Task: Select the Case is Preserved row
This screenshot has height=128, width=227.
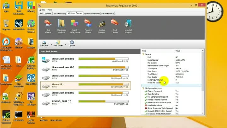Action: pos(172,91)
